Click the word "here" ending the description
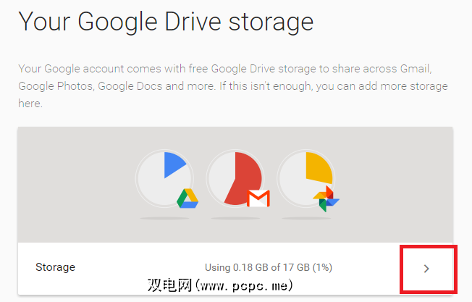This screenshot has height=302, width=472. point(31,104)
